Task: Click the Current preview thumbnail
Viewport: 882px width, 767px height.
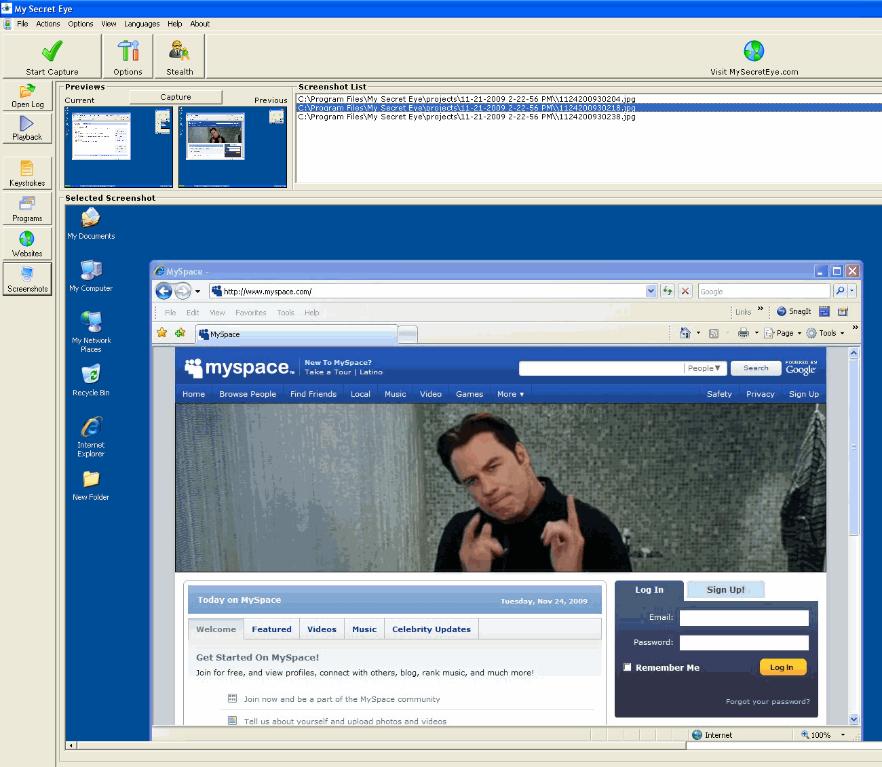Action: (x=119, y=147)
